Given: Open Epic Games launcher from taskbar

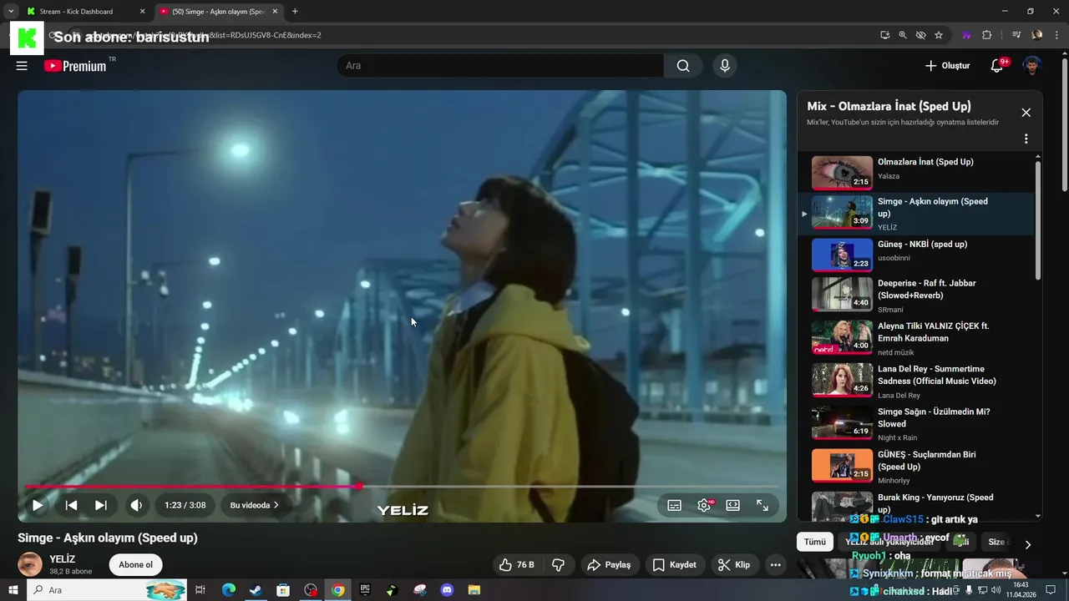Looking at the screenshot, I should (x=365, y=590).
